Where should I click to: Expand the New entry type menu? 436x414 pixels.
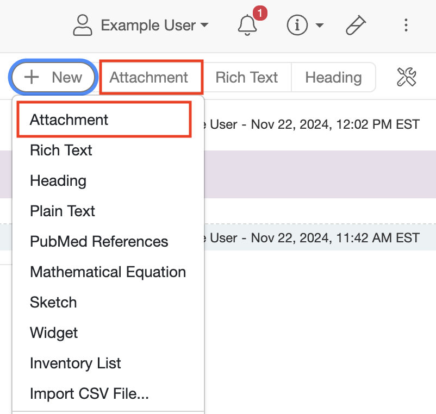tap(53, 77)
